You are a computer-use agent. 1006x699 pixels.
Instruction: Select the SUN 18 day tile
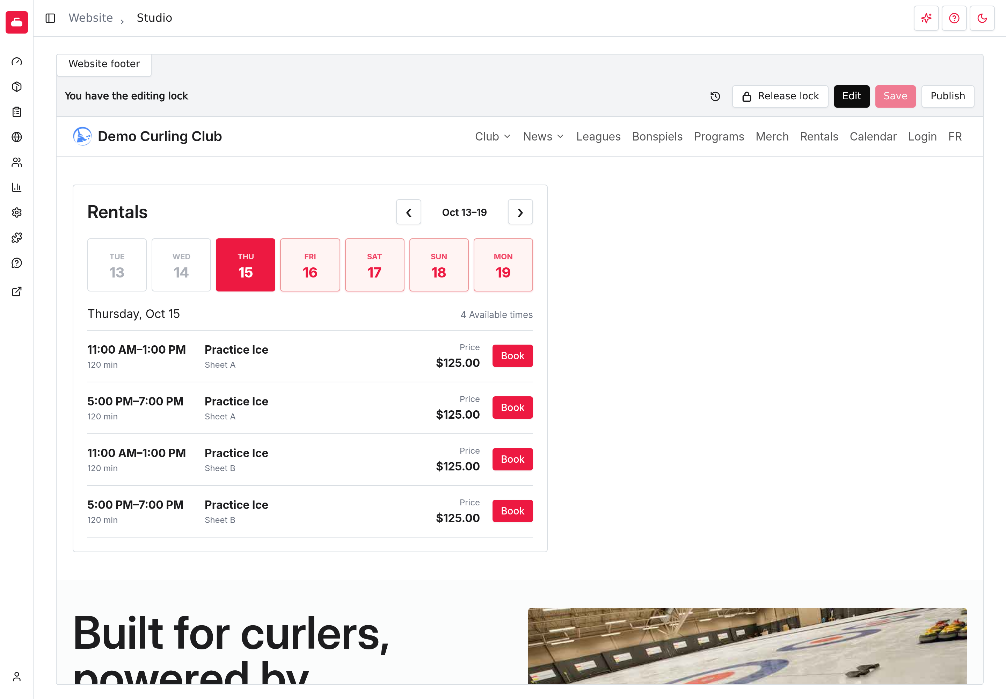439,265
